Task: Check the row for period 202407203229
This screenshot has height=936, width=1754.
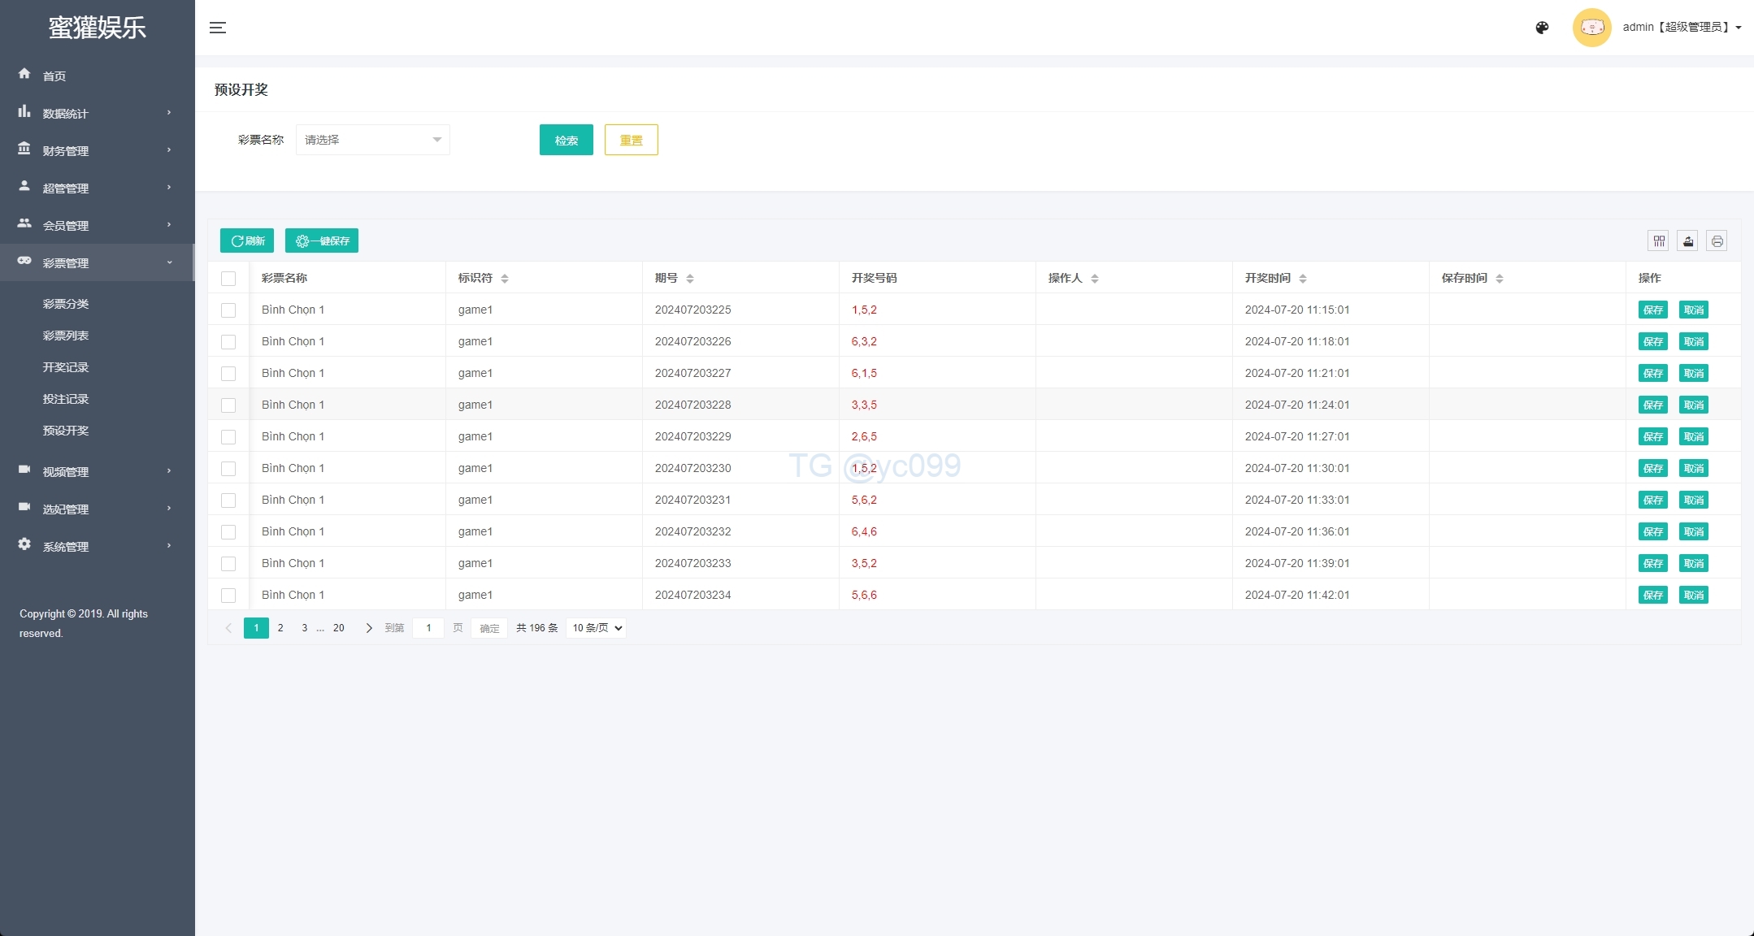Action: point(228,437)
